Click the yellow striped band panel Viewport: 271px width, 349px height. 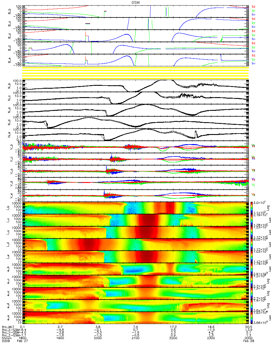pos(135,72)
